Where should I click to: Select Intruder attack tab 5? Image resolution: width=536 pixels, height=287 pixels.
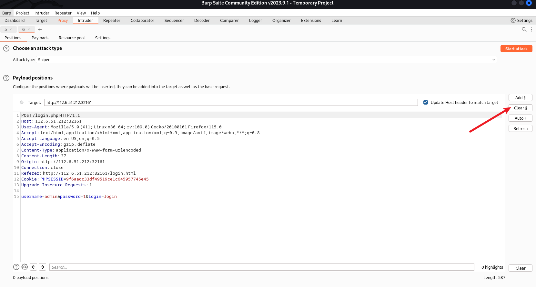(5, 29)
